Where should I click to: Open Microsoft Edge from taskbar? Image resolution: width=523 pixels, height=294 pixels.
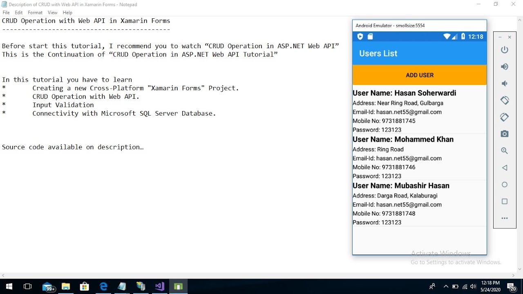[103, 287]
